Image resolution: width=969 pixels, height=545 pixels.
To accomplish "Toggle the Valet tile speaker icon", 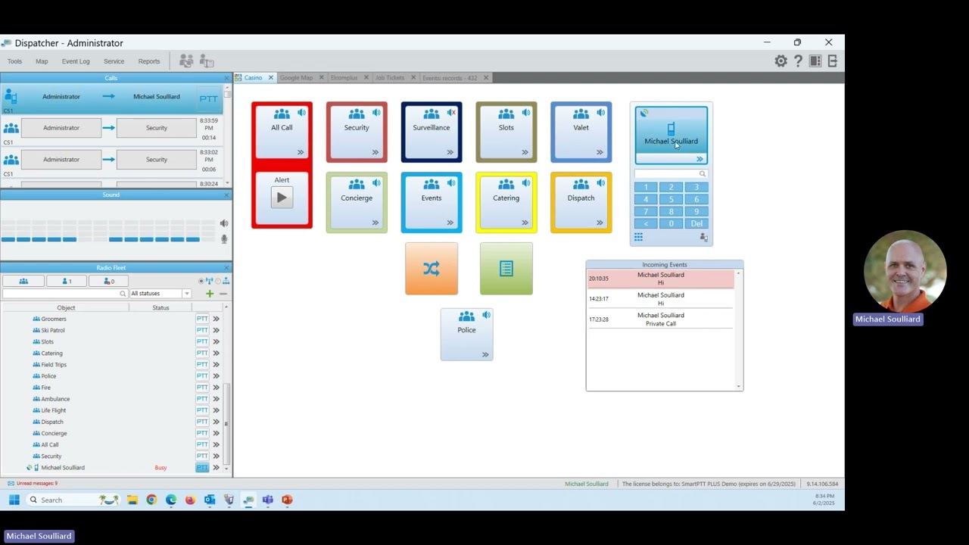I will pyautogui.click(x=601, y=113).
